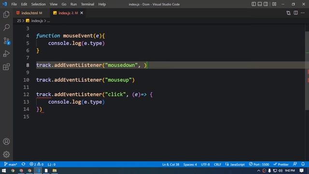Click main branch in status bar
The width and height of the screenshot is (309, 174).
[x=11, y=164]
